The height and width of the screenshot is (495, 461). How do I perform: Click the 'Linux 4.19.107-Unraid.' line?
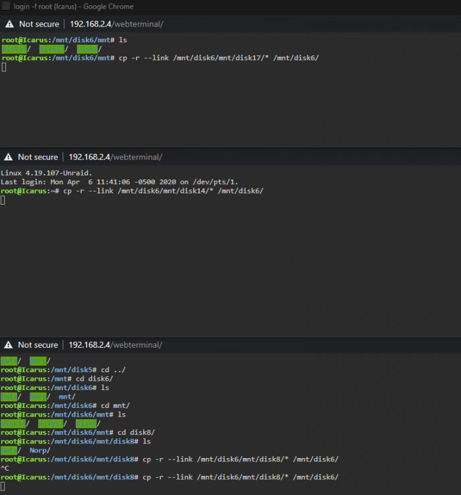(46, 173)
